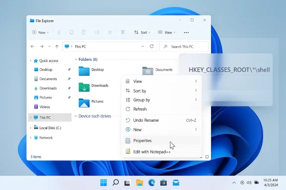Open File Explorer from taskbar

[x=140, y=183]
